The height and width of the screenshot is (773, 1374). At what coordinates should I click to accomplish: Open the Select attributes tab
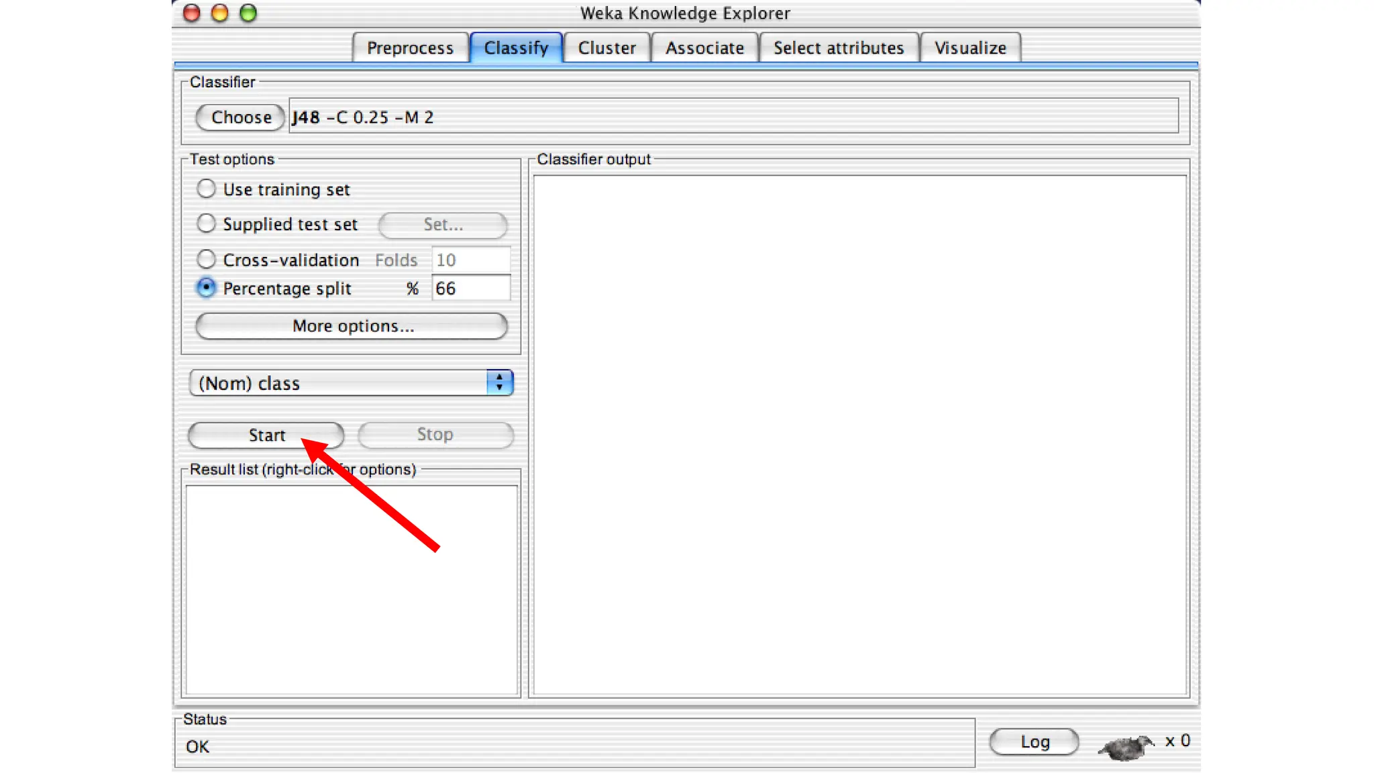pyautogui.click(x=838, y=48)
